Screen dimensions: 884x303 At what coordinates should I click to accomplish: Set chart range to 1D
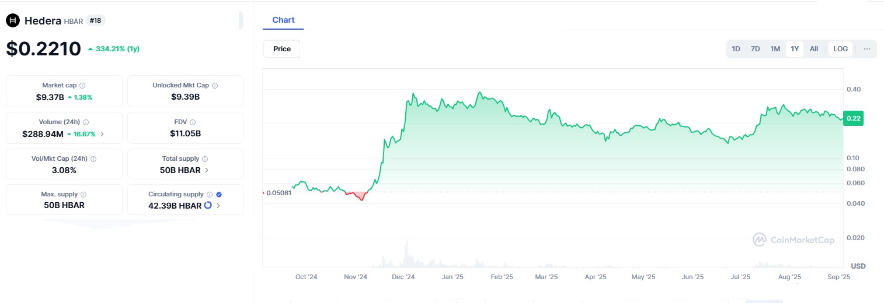[x=736, y=49]
